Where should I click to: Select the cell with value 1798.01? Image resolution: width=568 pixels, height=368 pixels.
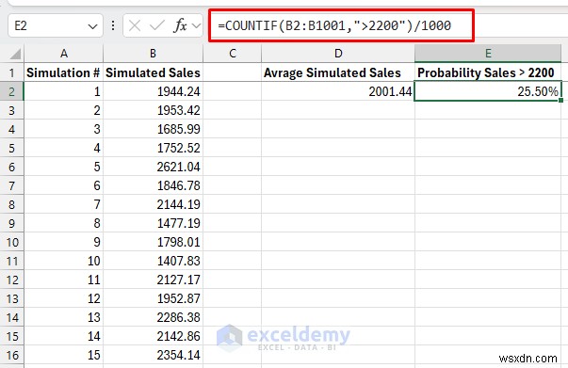(x=153, y=242)
